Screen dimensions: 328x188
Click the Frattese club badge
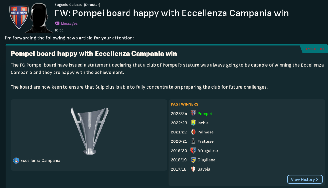click(x=193, y=141)
